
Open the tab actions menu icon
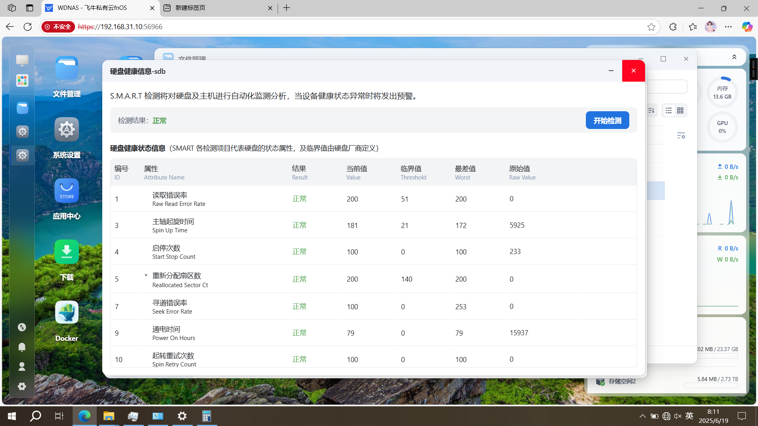30,8
